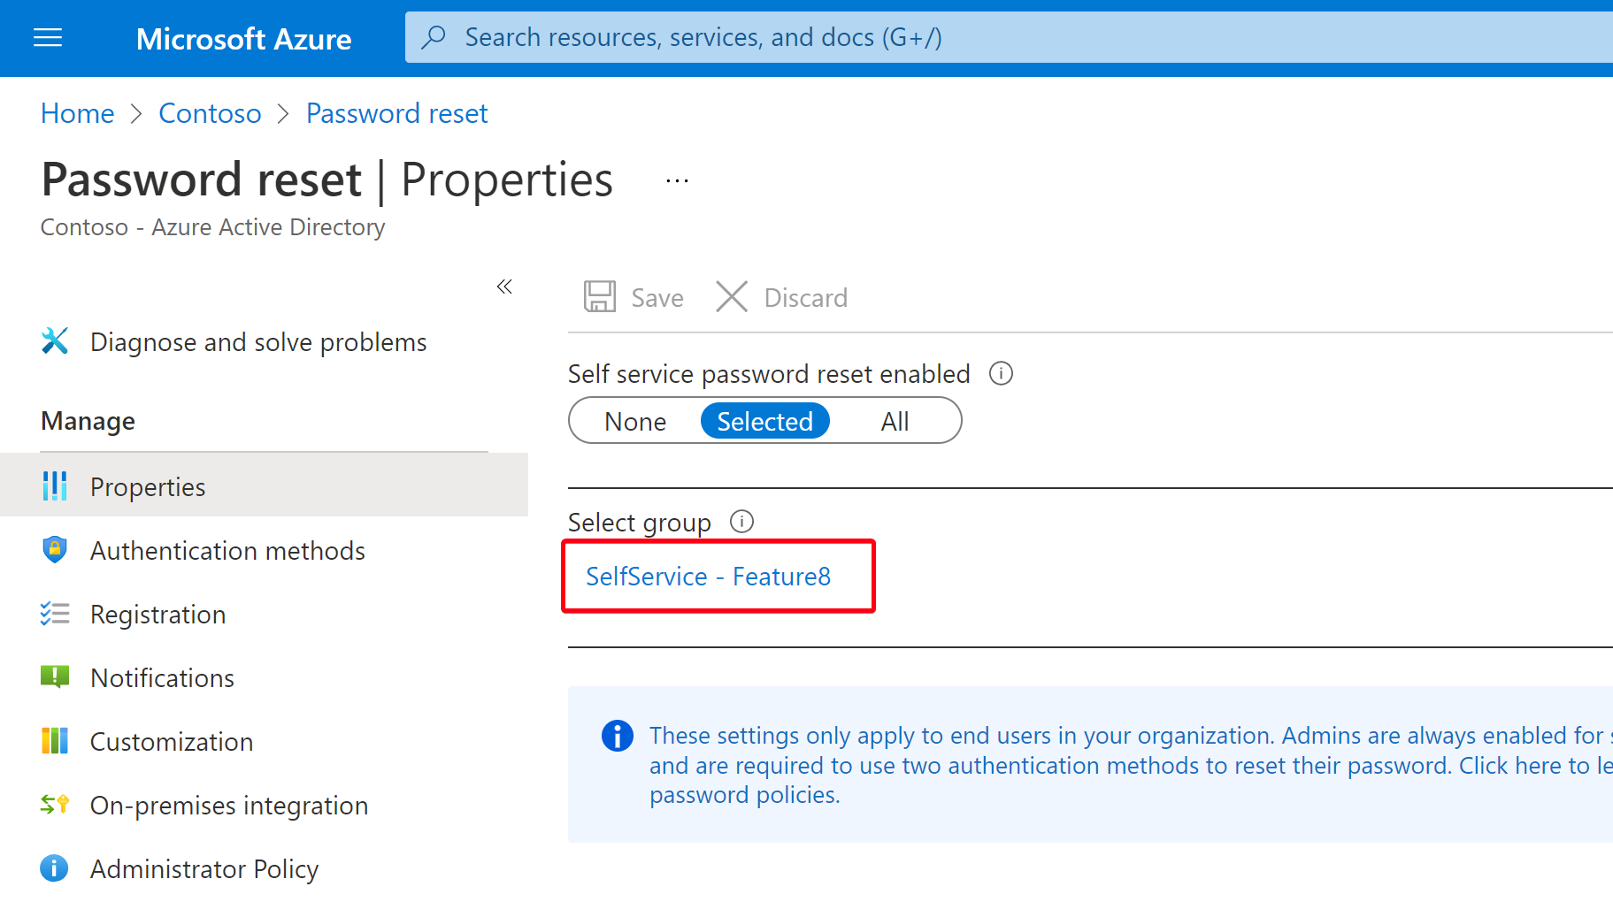Image resolution: width=1613 pixels, height=917 pixels.
Task: Click the Manage section heading
Action: click(88, 421)
